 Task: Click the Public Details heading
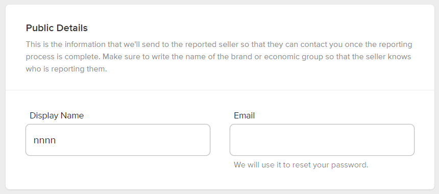57,28
